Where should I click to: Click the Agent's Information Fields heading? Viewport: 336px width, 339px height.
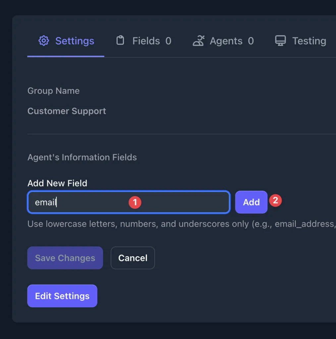[82, 157]
